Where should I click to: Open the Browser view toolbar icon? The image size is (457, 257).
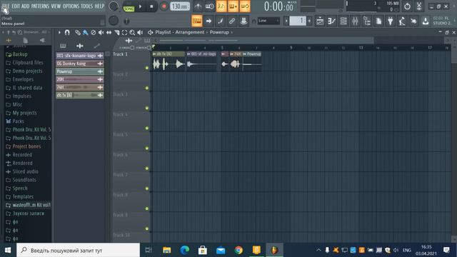click(x=366, y=21)
